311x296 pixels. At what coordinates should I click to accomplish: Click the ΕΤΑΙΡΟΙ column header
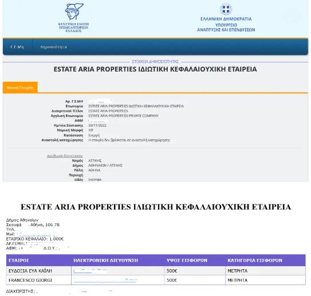(19, 261)
